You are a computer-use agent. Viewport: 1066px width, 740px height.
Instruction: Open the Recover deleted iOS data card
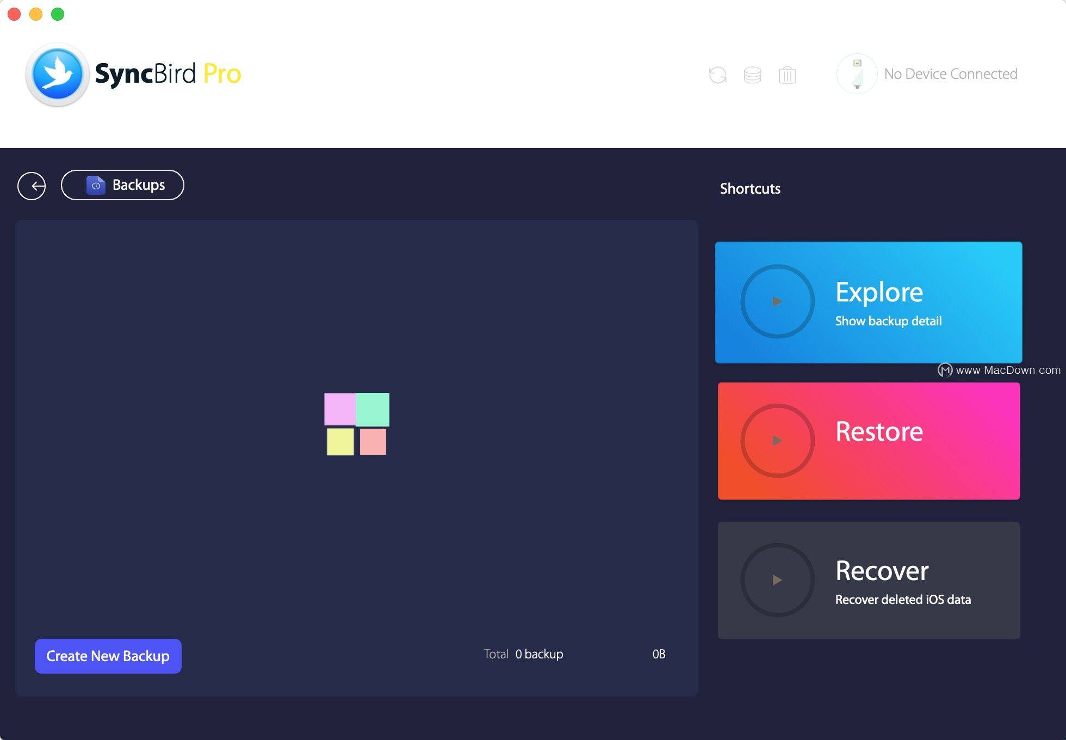[869, 580]
